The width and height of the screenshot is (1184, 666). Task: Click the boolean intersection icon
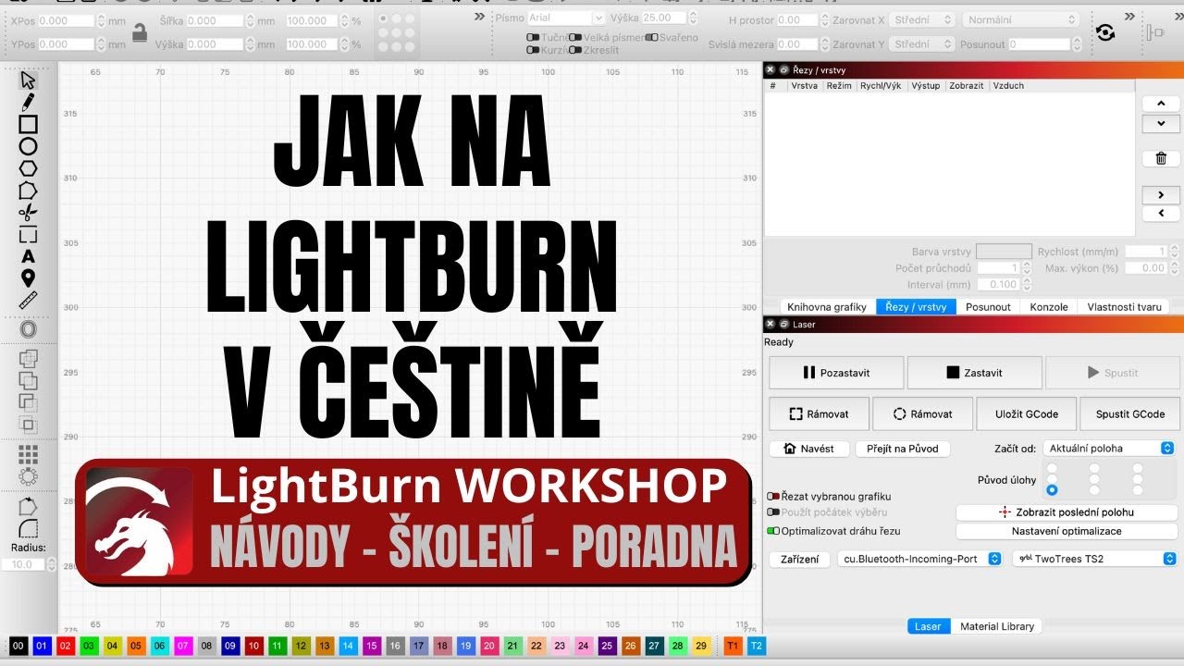click(x=28, y=425)
